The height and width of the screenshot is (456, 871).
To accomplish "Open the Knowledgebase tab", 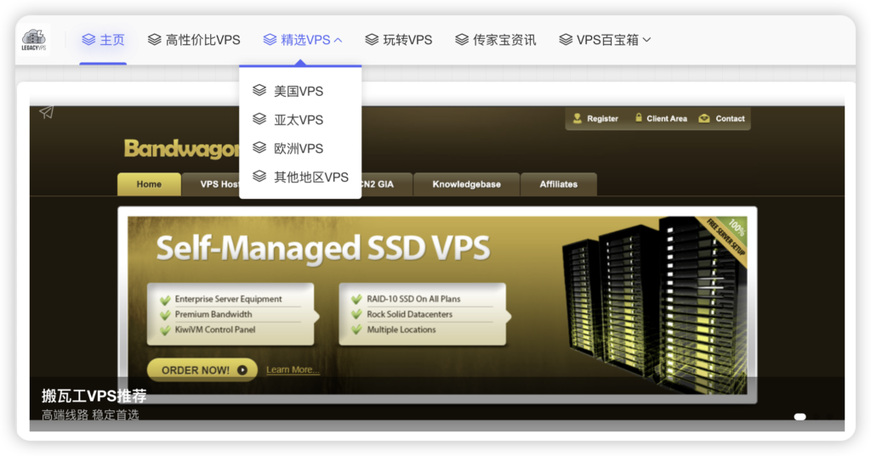I will pos(467,184).
